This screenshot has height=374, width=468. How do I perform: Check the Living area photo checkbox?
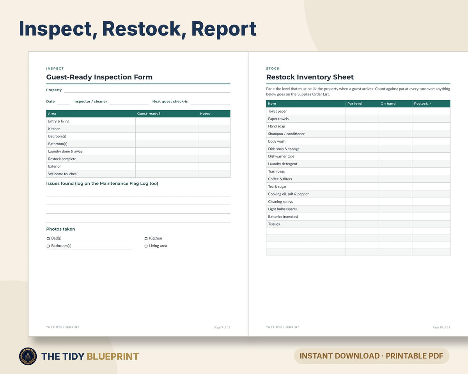click(146, 246)
